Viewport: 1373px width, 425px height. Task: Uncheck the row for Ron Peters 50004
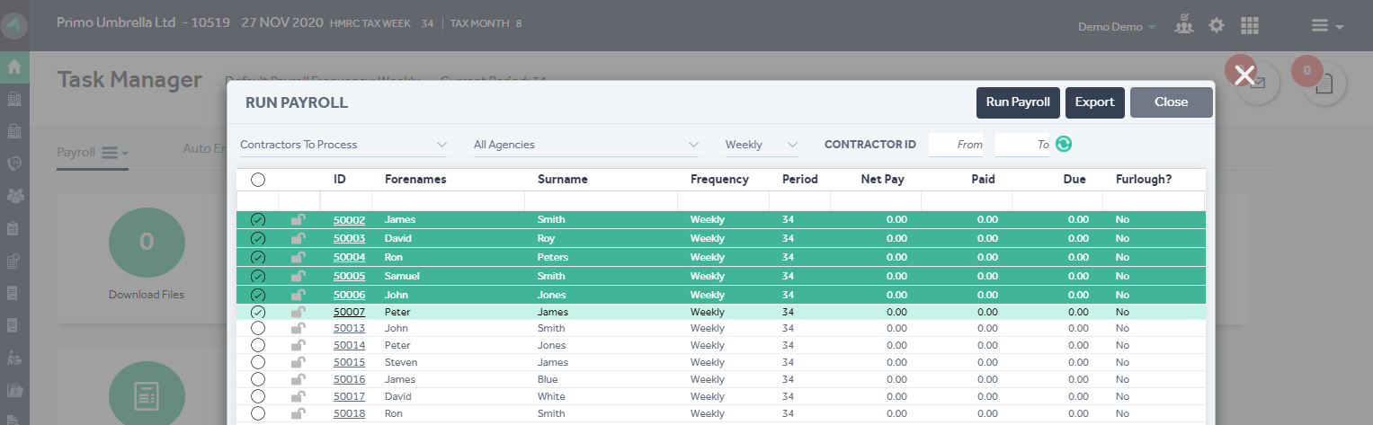258,258
